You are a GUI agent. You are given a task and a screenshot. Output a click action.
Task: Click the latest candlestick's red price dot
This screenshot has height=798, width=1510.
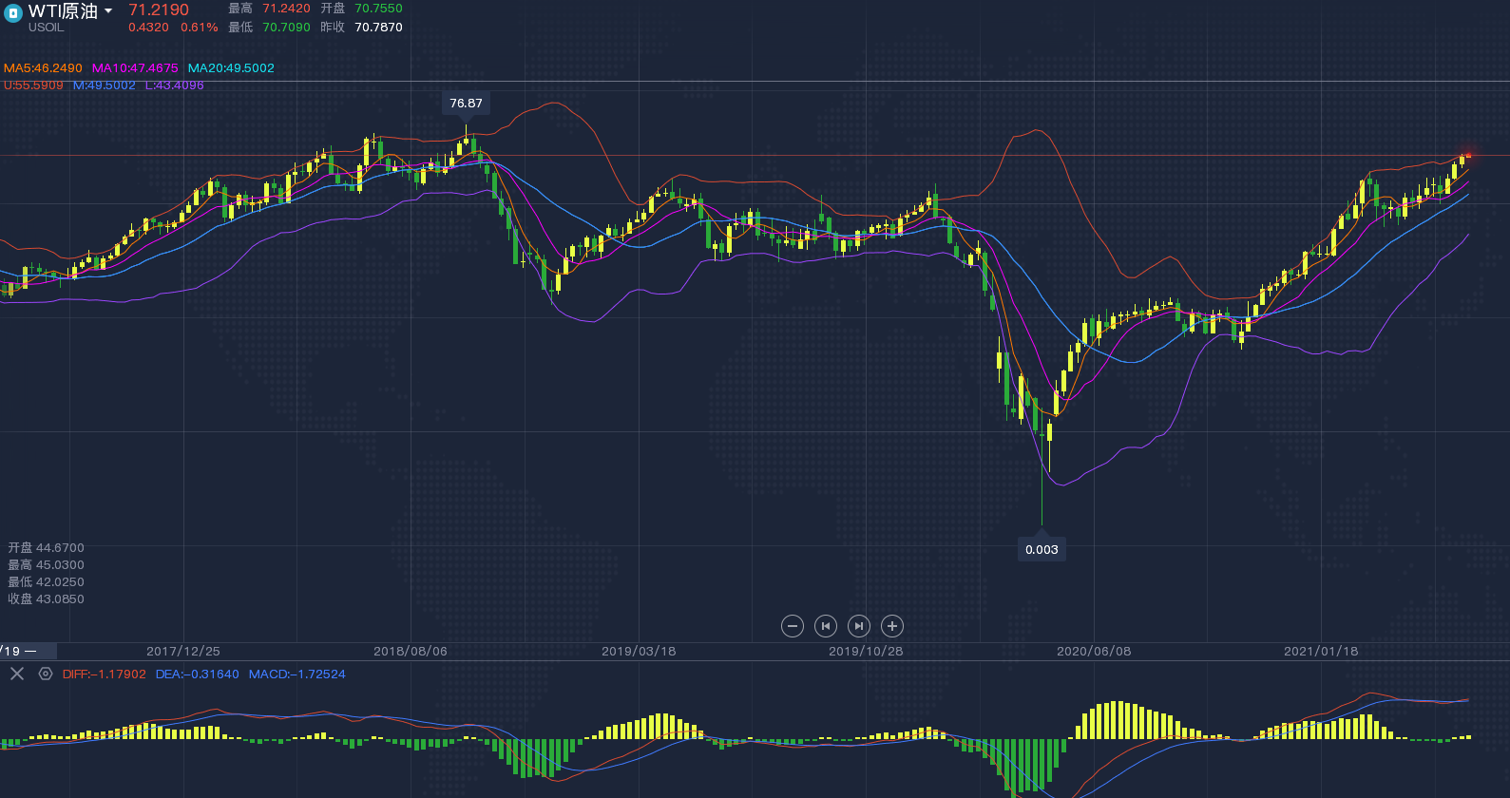pos(1468,155)
